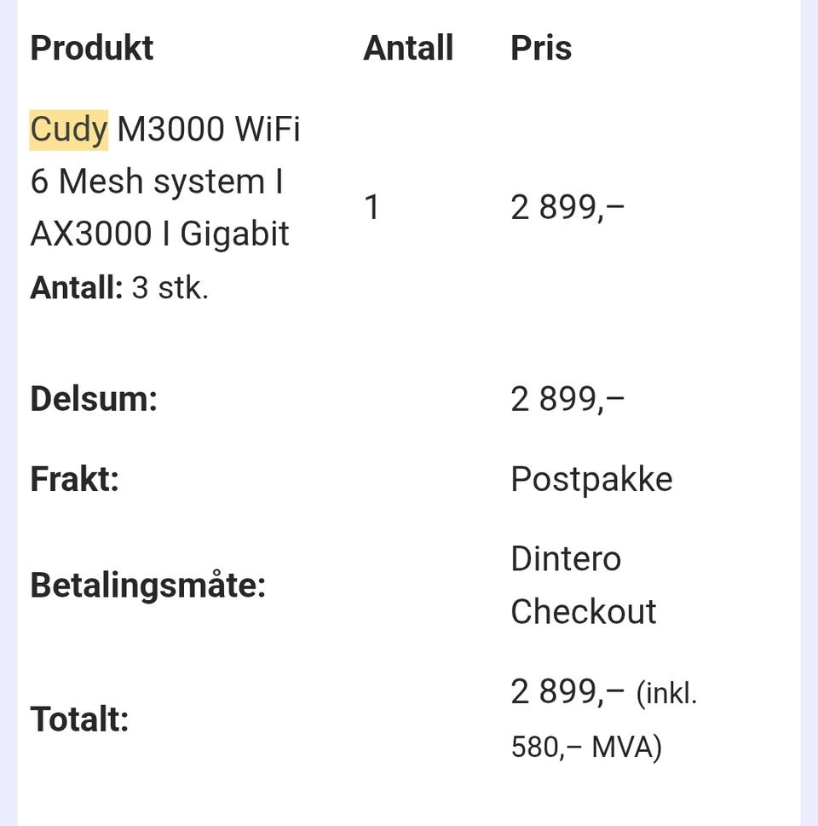
Task: Click the Betalingsmåte label
Action: [148, 586]
